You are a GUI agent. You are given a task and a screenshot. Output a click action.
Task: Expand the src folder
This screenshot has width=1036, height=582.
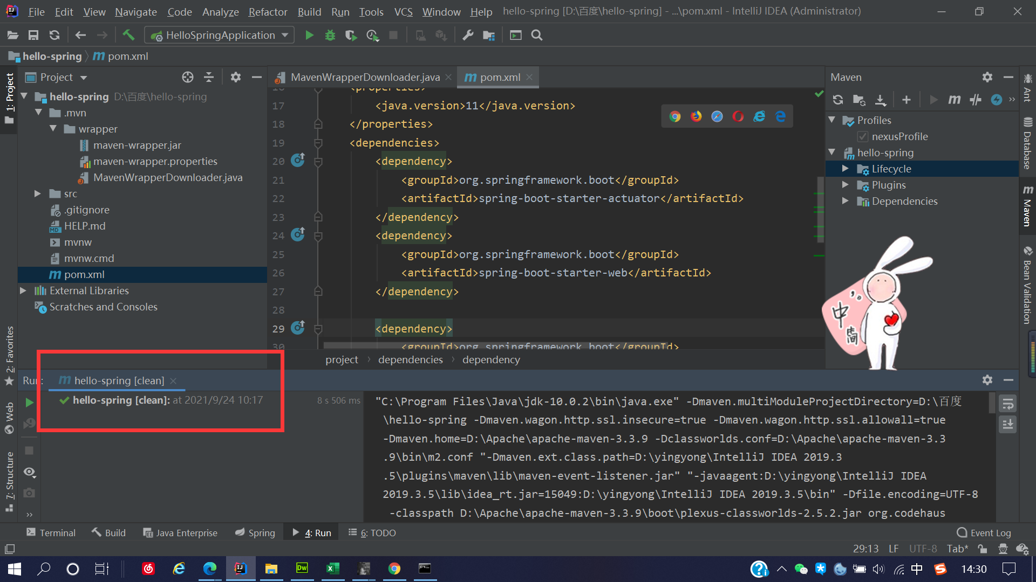pyautogui.click(x=37, y=193)
